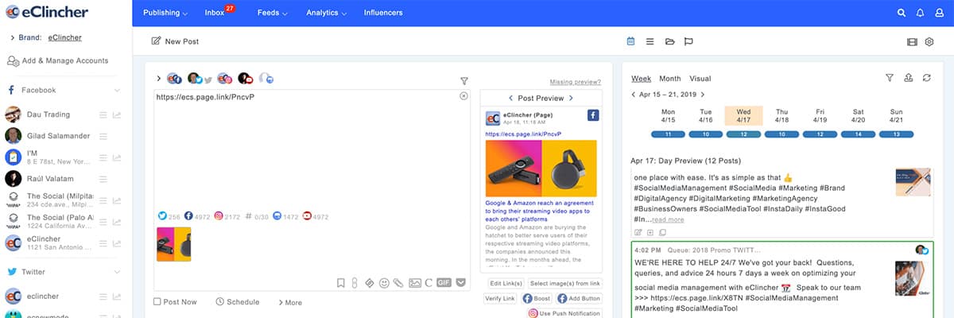This screenshot has width=954, height=318.
Task: Toggle the first Facebook account avatar in composer
Action: (x=173, y=79)
